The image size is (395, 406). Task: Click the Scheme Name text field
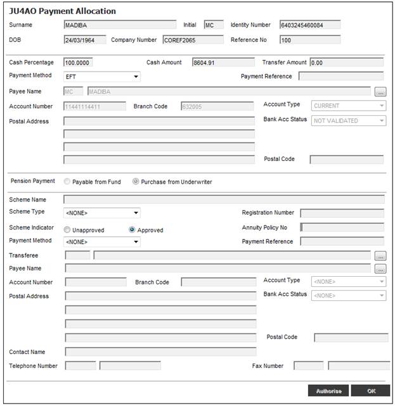[224, 200]
